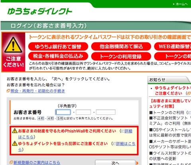The height and width of the screenshot is (165, 191).
Task: Select the トークンの利用登録 red pill
Action: [x=121, y=56]
